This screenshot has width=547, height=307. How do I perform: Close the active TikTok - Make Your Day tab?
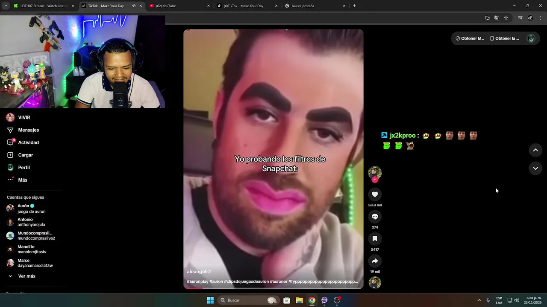pos(141,6)
